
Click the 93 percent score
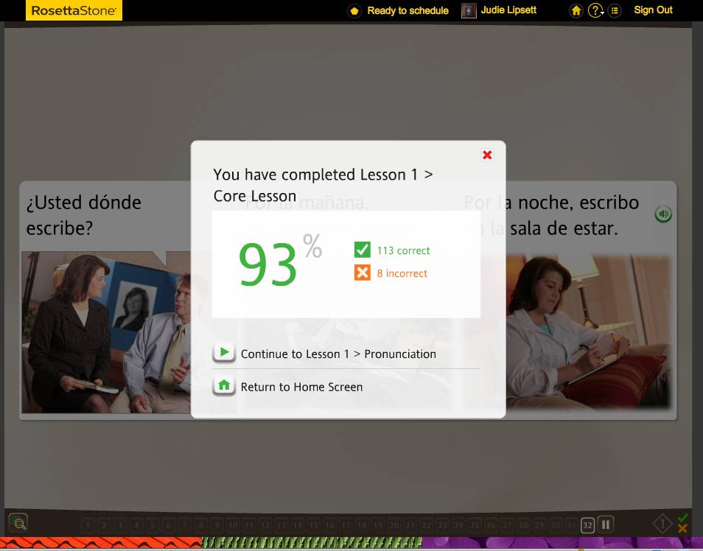(280, 262)
